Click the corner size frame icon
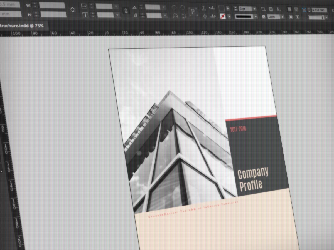This screenshot has height=250, width=334. 304,10
